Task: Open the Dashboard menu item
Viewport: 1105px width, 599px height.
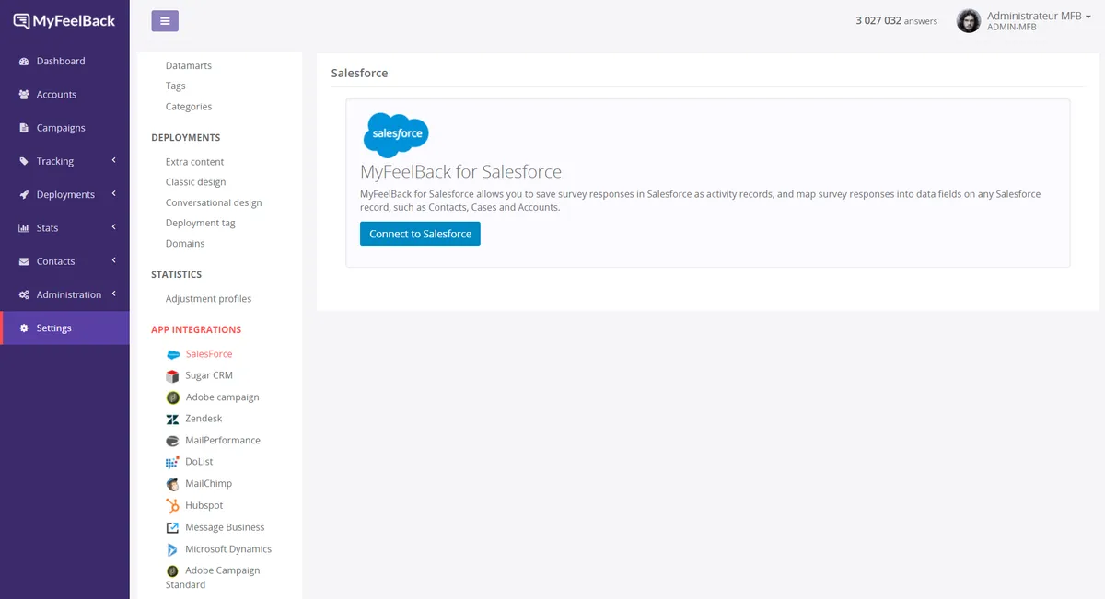Action: 64,62
